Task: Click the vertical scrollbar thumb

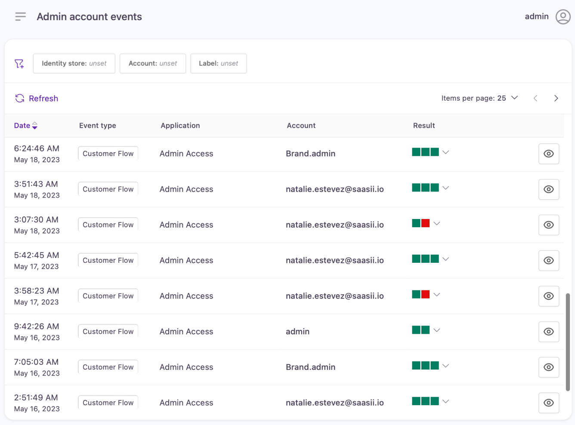Action: point(568,342)
